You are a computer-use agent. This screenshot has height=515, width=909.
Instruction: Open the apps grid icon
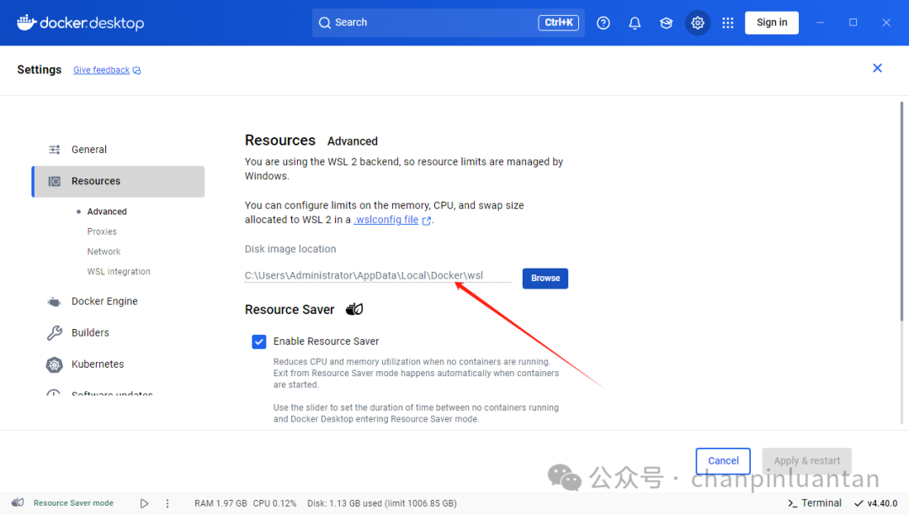pos(727,23)
